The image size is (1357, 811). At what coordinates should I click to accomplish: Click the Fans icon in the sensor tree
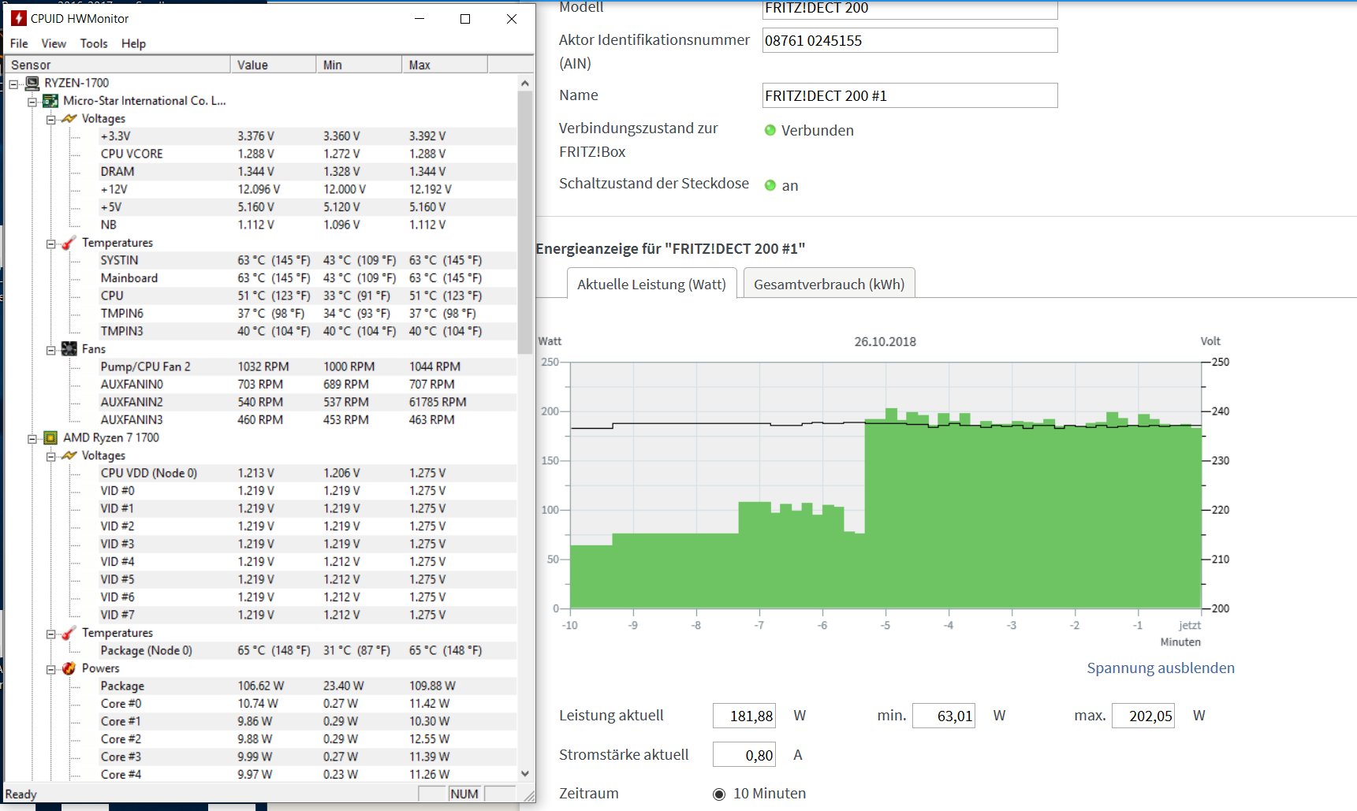tap(69, 349)
